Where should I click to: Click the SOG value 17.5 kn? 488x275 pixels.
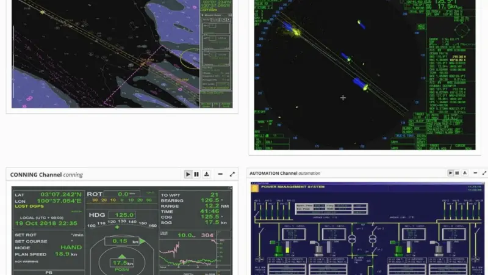216,222
